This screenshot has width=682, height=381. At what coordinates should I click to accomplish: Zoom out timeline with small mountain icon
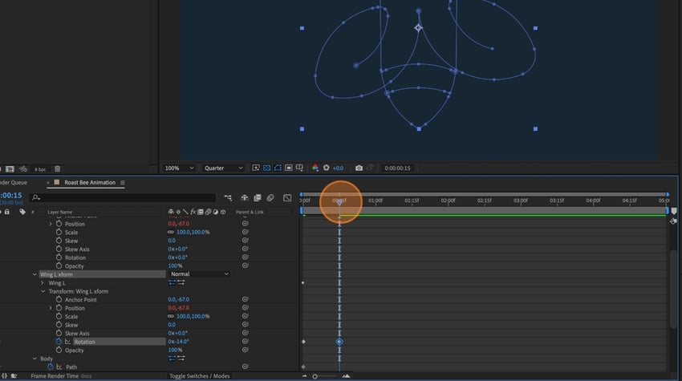304,376
